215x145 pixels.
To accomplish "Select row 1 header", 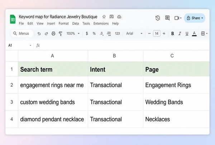I will point(12,69).
